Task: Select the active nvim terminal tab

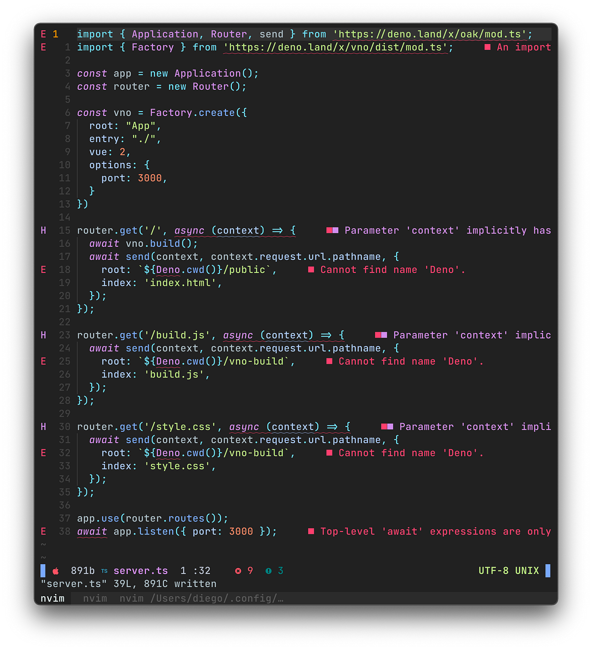Action: 52,598
